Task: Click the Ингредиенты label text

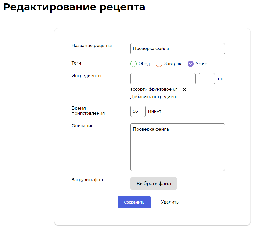Action: (87, 76)
